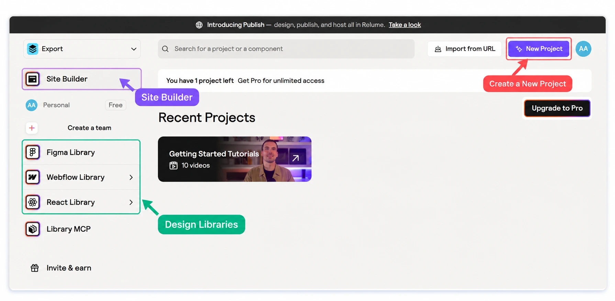615x301 pixels.
Task: Click the Import from URL label
Action: point(470,49)
